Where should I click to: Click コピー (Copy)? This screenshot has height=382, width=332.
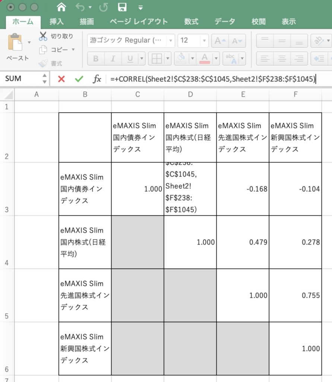54,50
